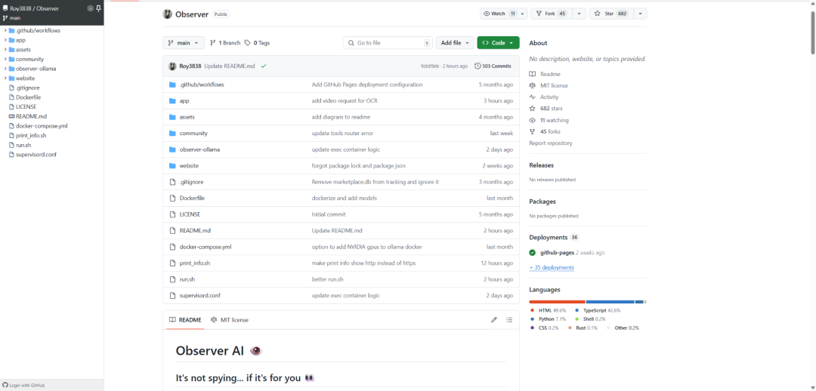Screen dimensions: 816x391
Task: Open LICENSE in sidebar tree
Action: pyautogui.click(x=26, y=106)
